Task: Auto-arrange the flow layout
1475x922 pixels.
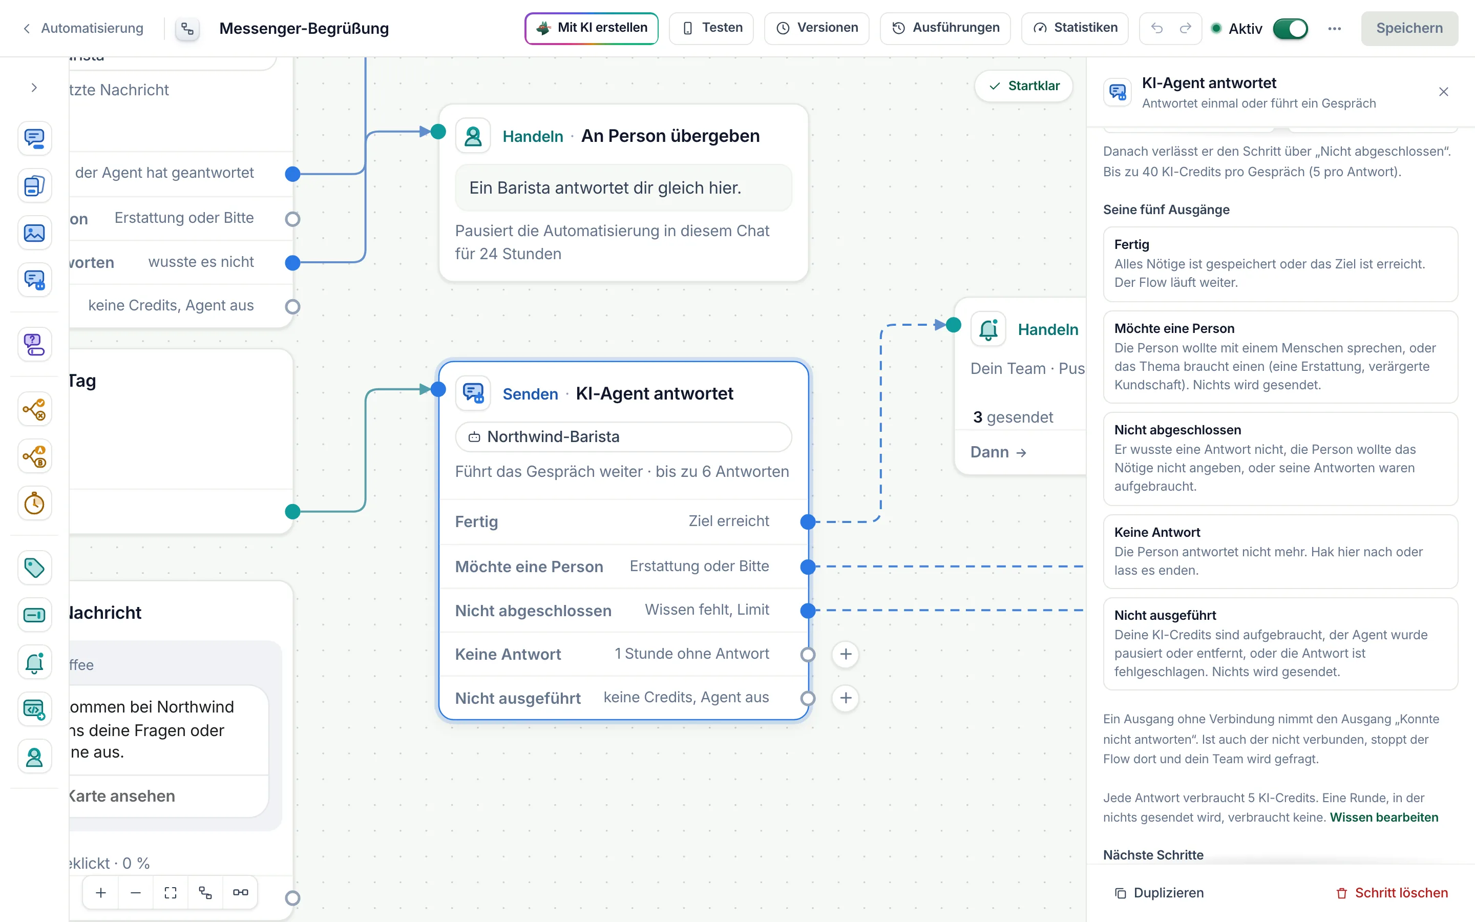Action: click(x=205, y=893)
